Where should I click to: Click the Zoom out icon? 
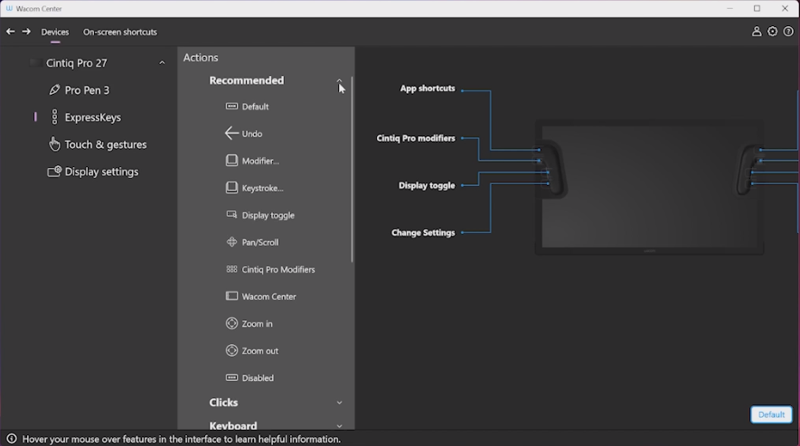pos(231,350)
